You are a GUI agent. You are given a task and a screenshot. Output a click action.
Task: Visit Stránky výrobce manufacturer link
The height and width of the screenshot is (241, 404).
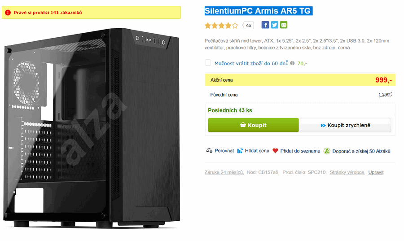[347, 172]
